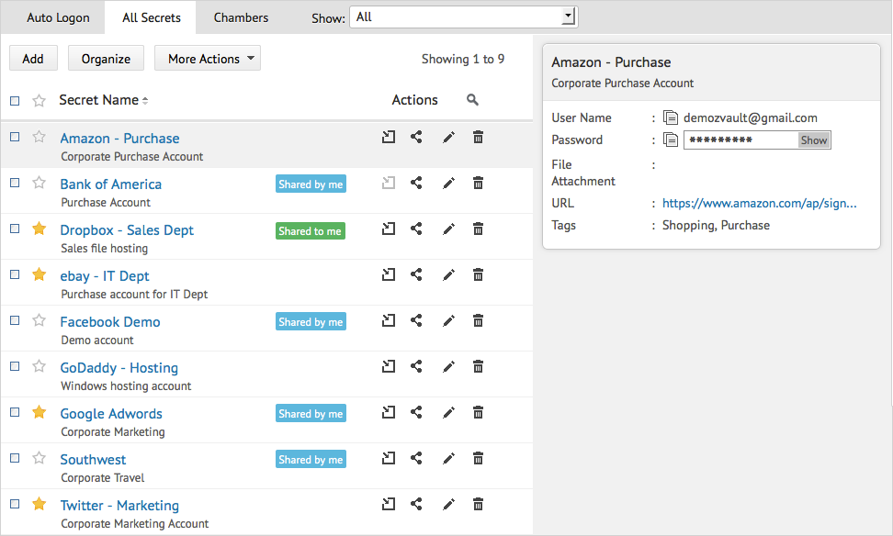Toggle favorite star for Bank of America
The height and width of the screenshot is (536, 893).
[39, 183]
